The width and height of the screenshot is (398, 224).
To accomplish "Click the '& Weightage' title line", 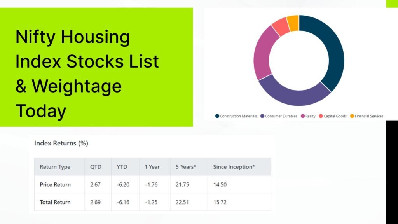I will pos(68,86).
